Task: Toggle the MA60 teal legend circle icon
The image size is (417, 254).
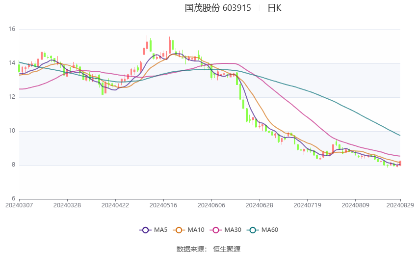Action: 253,230
